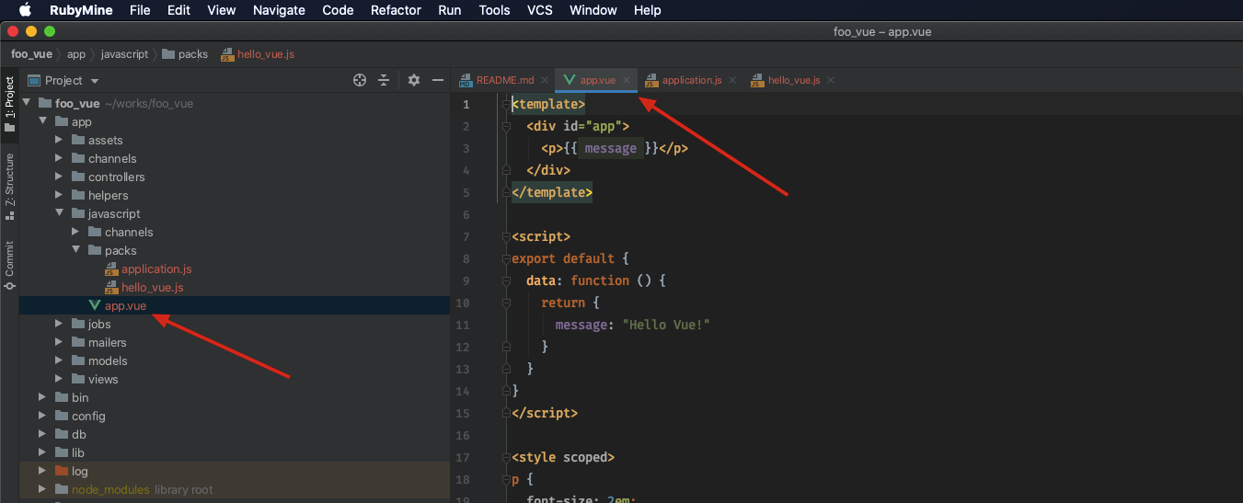This screenshot has height=503, width=1243.
Task: Click gutter line number 11
Action: coord(462,325)
